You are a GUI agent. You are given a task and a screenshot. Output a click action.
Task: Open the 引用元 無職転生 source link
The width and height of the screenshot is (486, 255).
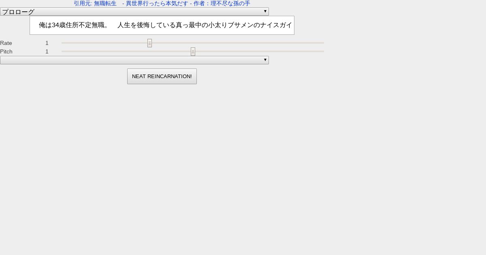coord(162,4)
